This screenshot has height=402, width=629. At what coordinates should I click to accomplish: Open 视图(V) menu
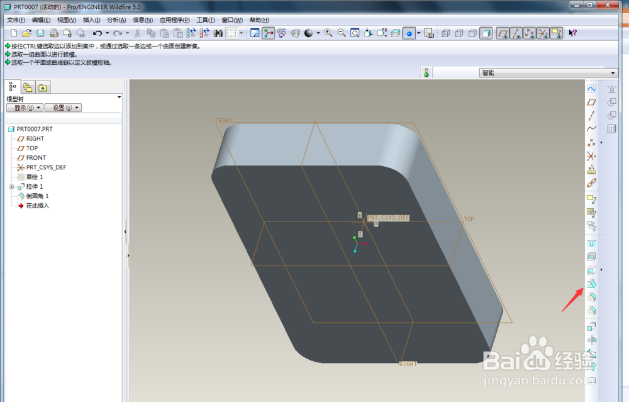point(67,20)
